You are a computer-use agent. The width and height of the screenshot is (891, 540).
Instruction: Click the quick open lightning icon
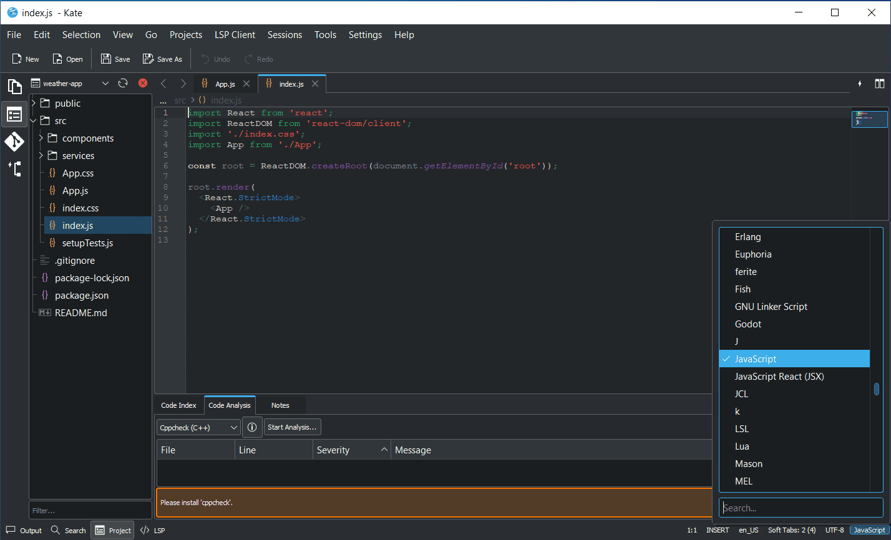coord(860,84)
